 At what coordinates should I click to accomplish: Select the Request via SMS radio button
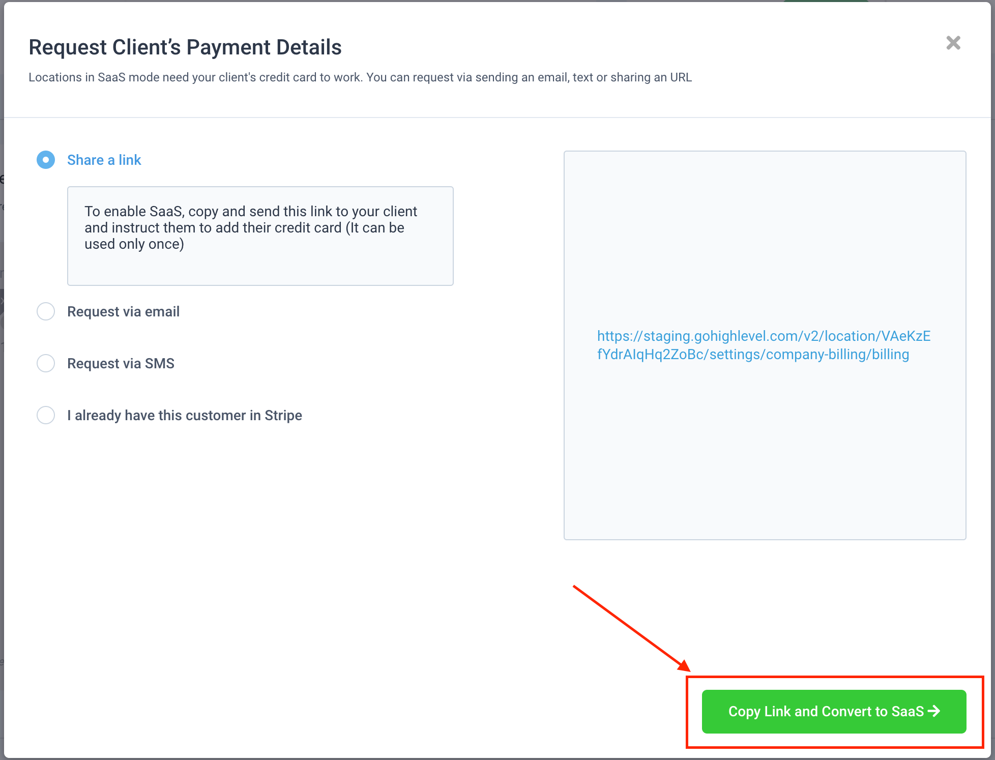(x=46, y=363)
